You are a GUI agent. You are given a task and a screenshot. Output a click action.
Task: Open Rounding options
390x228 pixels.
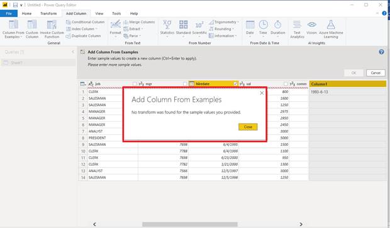click(221, 29)
